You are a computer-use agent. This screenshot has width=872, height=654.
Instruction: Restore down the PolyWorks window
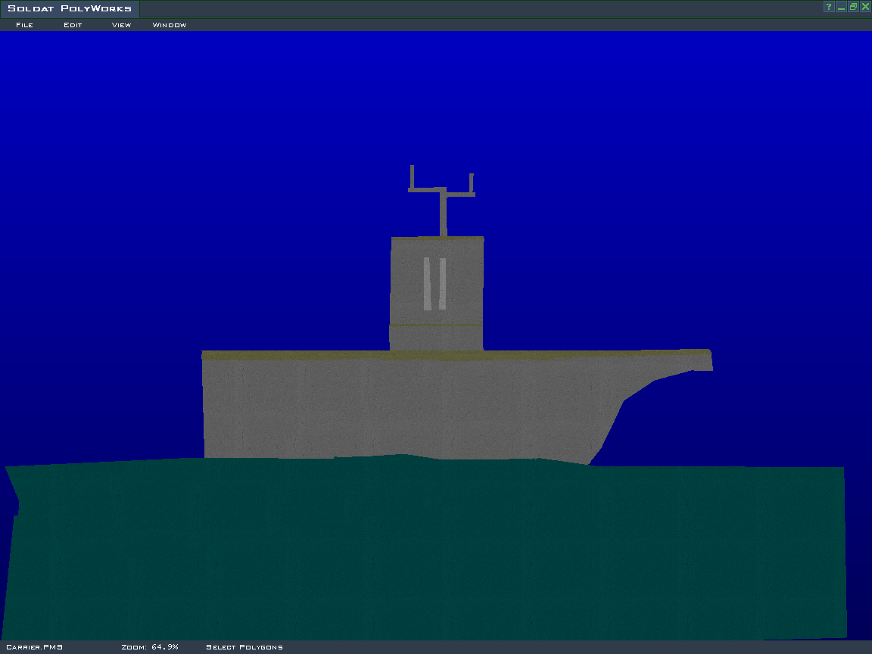click(853, 7)
